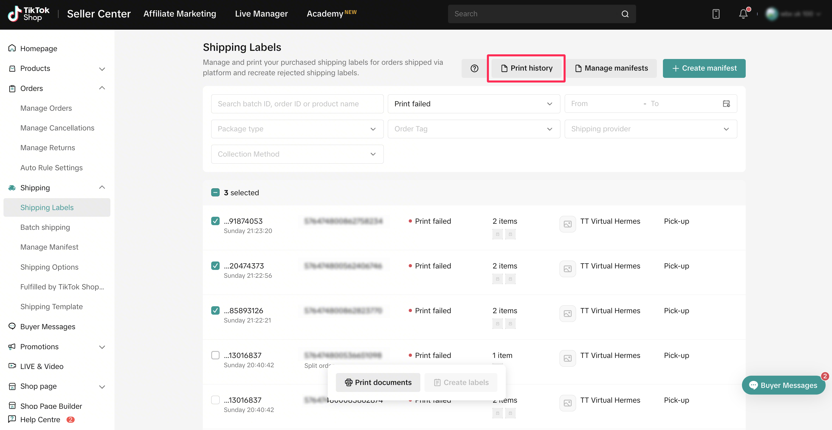The width and height of the screenshot is (832, 430).
Task: Click the TikTok Shop logo
Action: [x=28, y=14]
